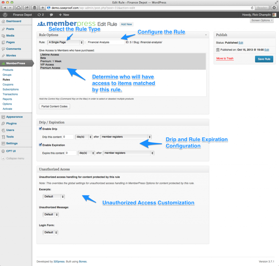The width and height of the screenshot is (279, 266).
Task: Open the Excerpts Default dropdown
Action: (x=54, y=197)
